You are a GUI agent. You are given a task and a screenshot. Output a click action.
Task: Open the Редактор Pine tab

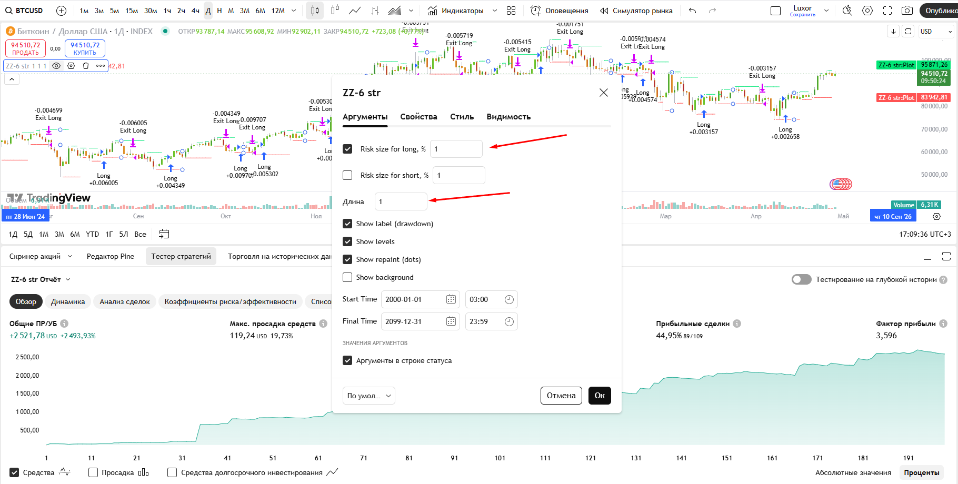(x=110, y=256)
